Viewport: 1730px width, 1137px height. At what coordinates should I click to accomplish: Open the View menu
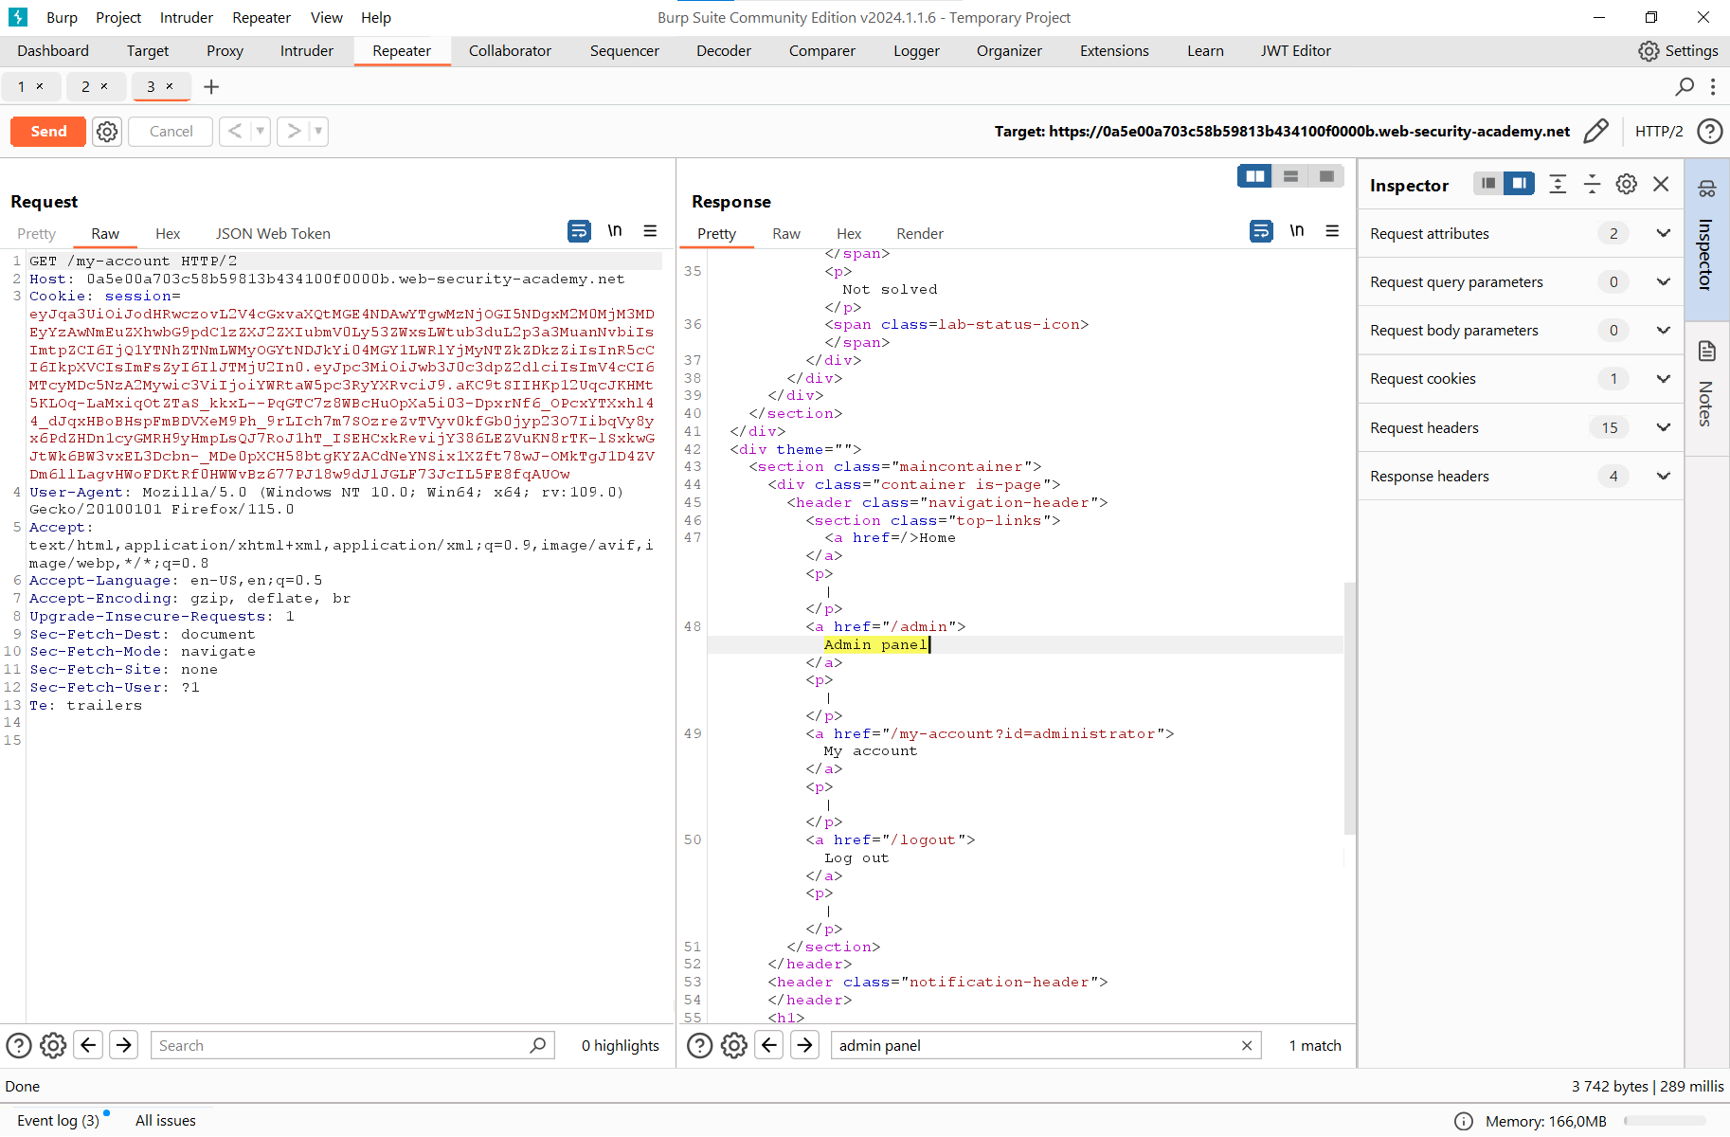click(326, 17)
